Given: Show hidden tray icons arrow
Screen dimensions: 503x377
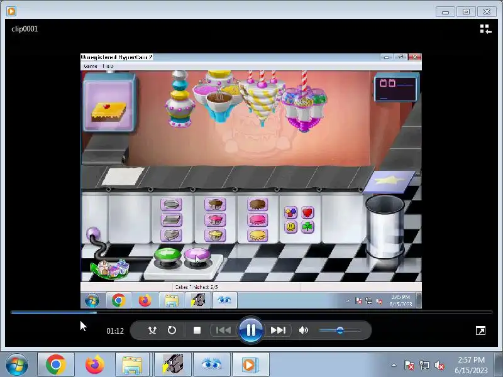Looking at the screenshot, I should (394, 365).
